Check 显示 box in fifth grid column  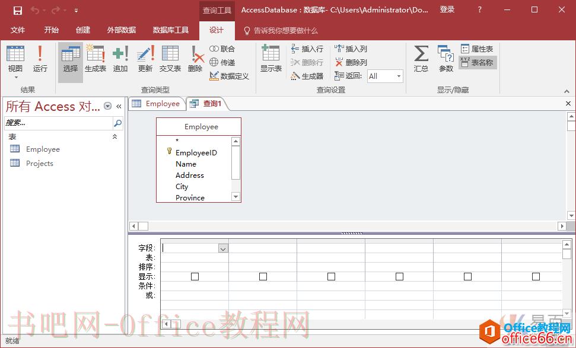(x=467, y=276)
